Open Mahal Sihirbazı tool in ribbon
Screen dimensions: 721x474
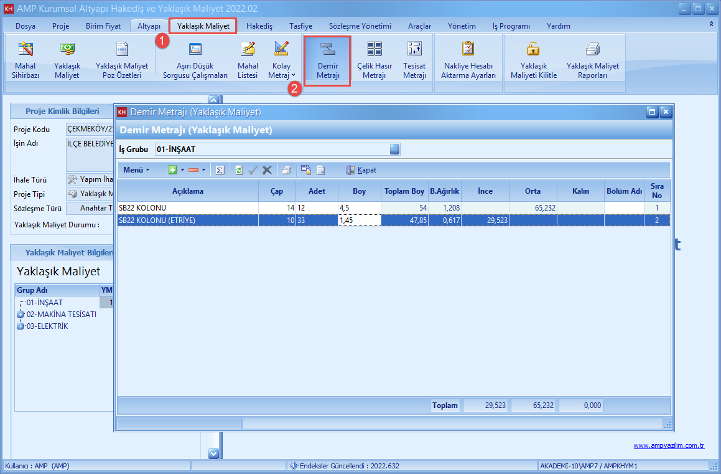(26, 60)
